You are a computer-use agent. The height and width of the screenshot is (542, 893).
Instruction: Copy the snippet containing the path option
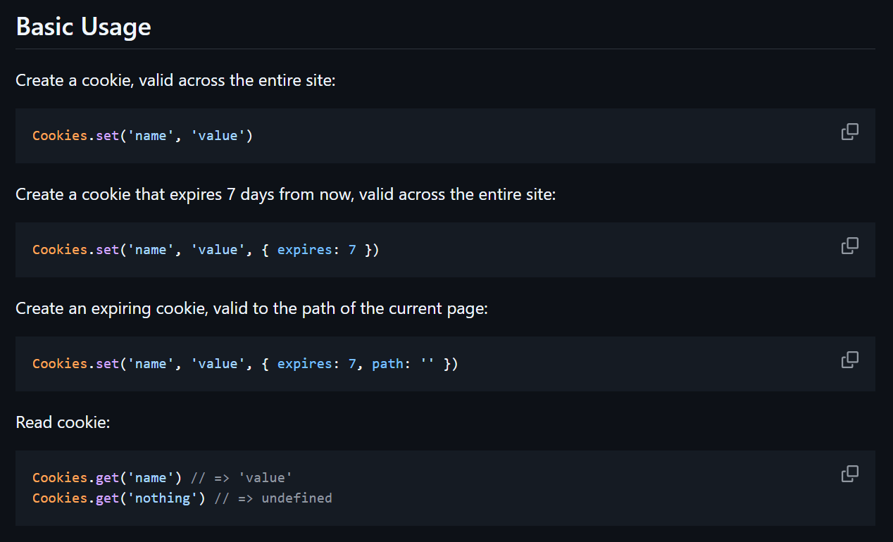click(x=850, y=360)
